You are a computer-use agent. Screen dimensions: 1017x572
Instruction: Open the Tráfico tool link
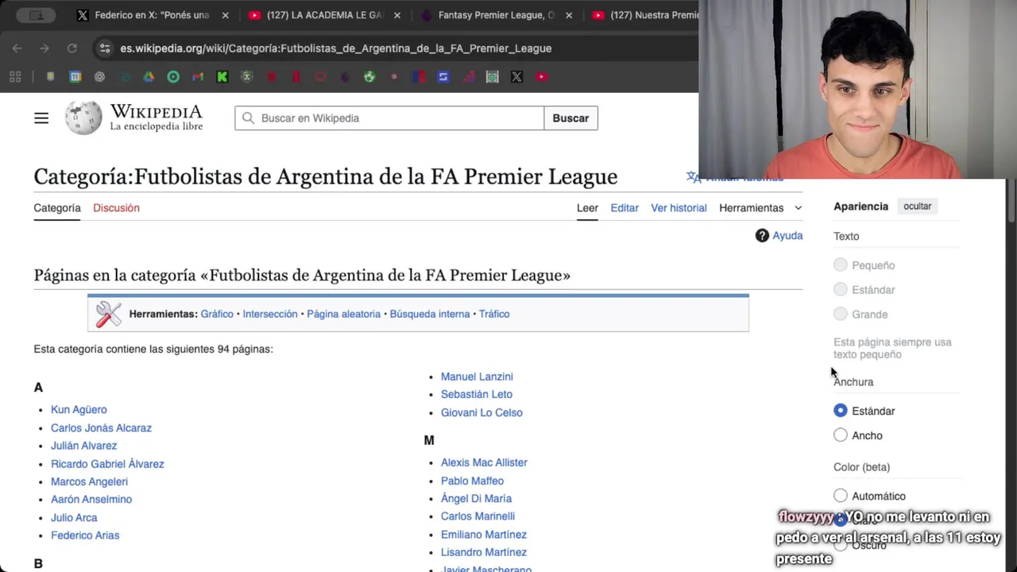click(494, 314)
